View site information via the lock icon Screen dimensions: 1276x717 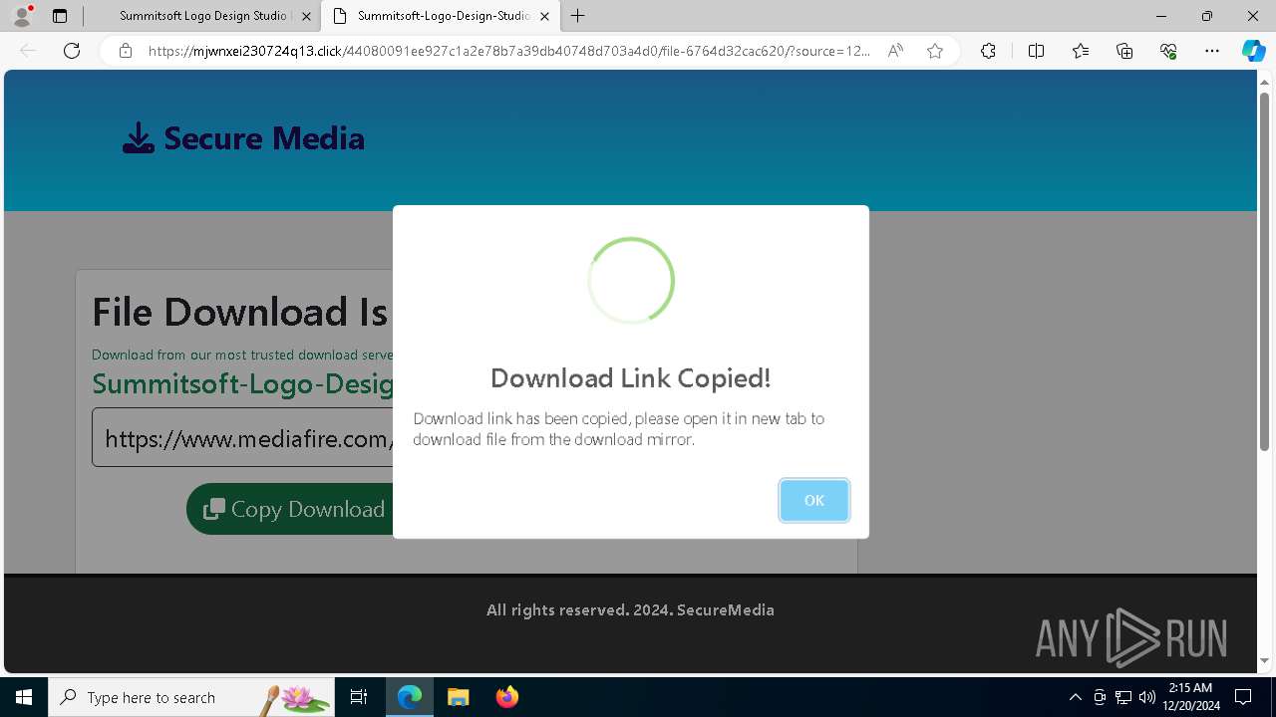[125, 51]
